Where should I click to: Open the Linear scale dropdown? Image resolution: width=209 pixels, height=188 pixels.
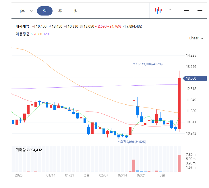[196, 38]
